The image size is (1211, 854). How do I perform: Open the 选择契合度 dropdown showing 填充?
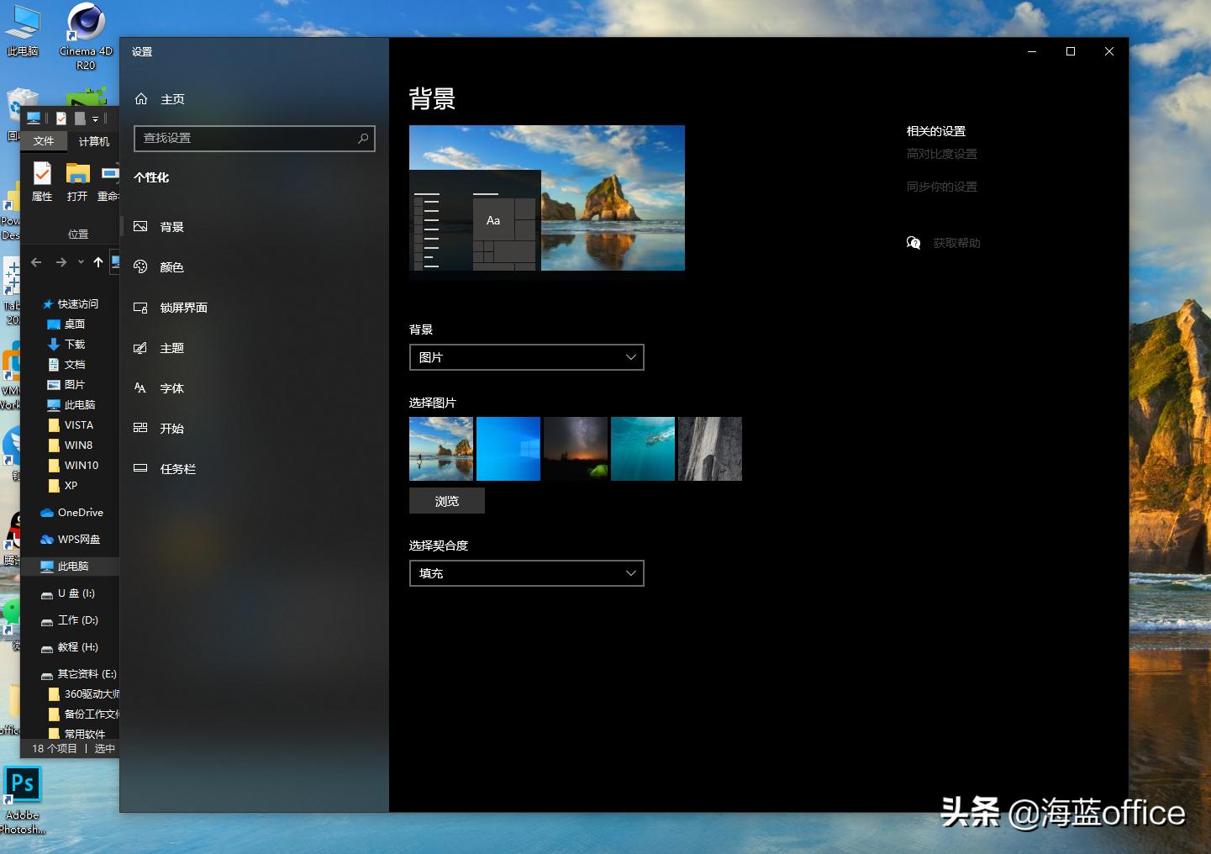point(526,572)
